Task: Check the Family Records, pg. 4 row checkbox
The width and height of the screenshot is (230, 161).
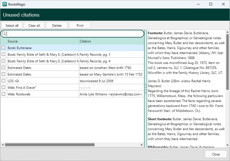Action: point(4,61)
